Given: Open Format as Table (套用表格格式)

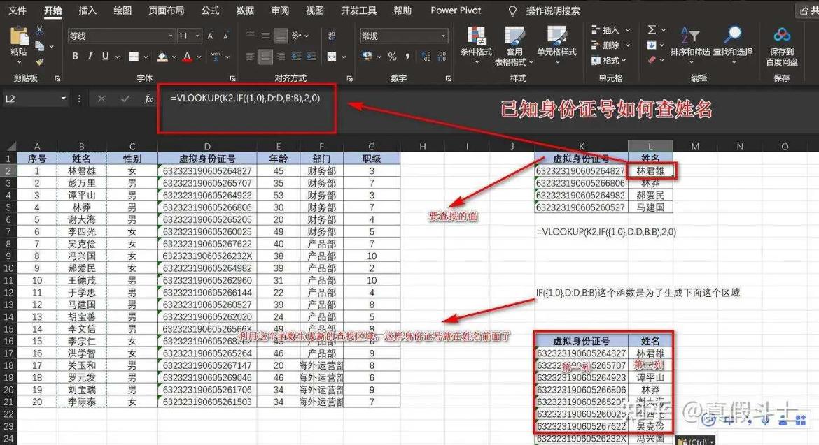Looking at the screenshot, I should 514,45.
